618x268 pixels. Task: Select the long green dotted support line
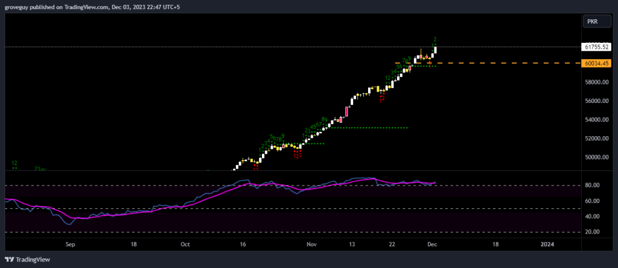click(x=368, y=128)
